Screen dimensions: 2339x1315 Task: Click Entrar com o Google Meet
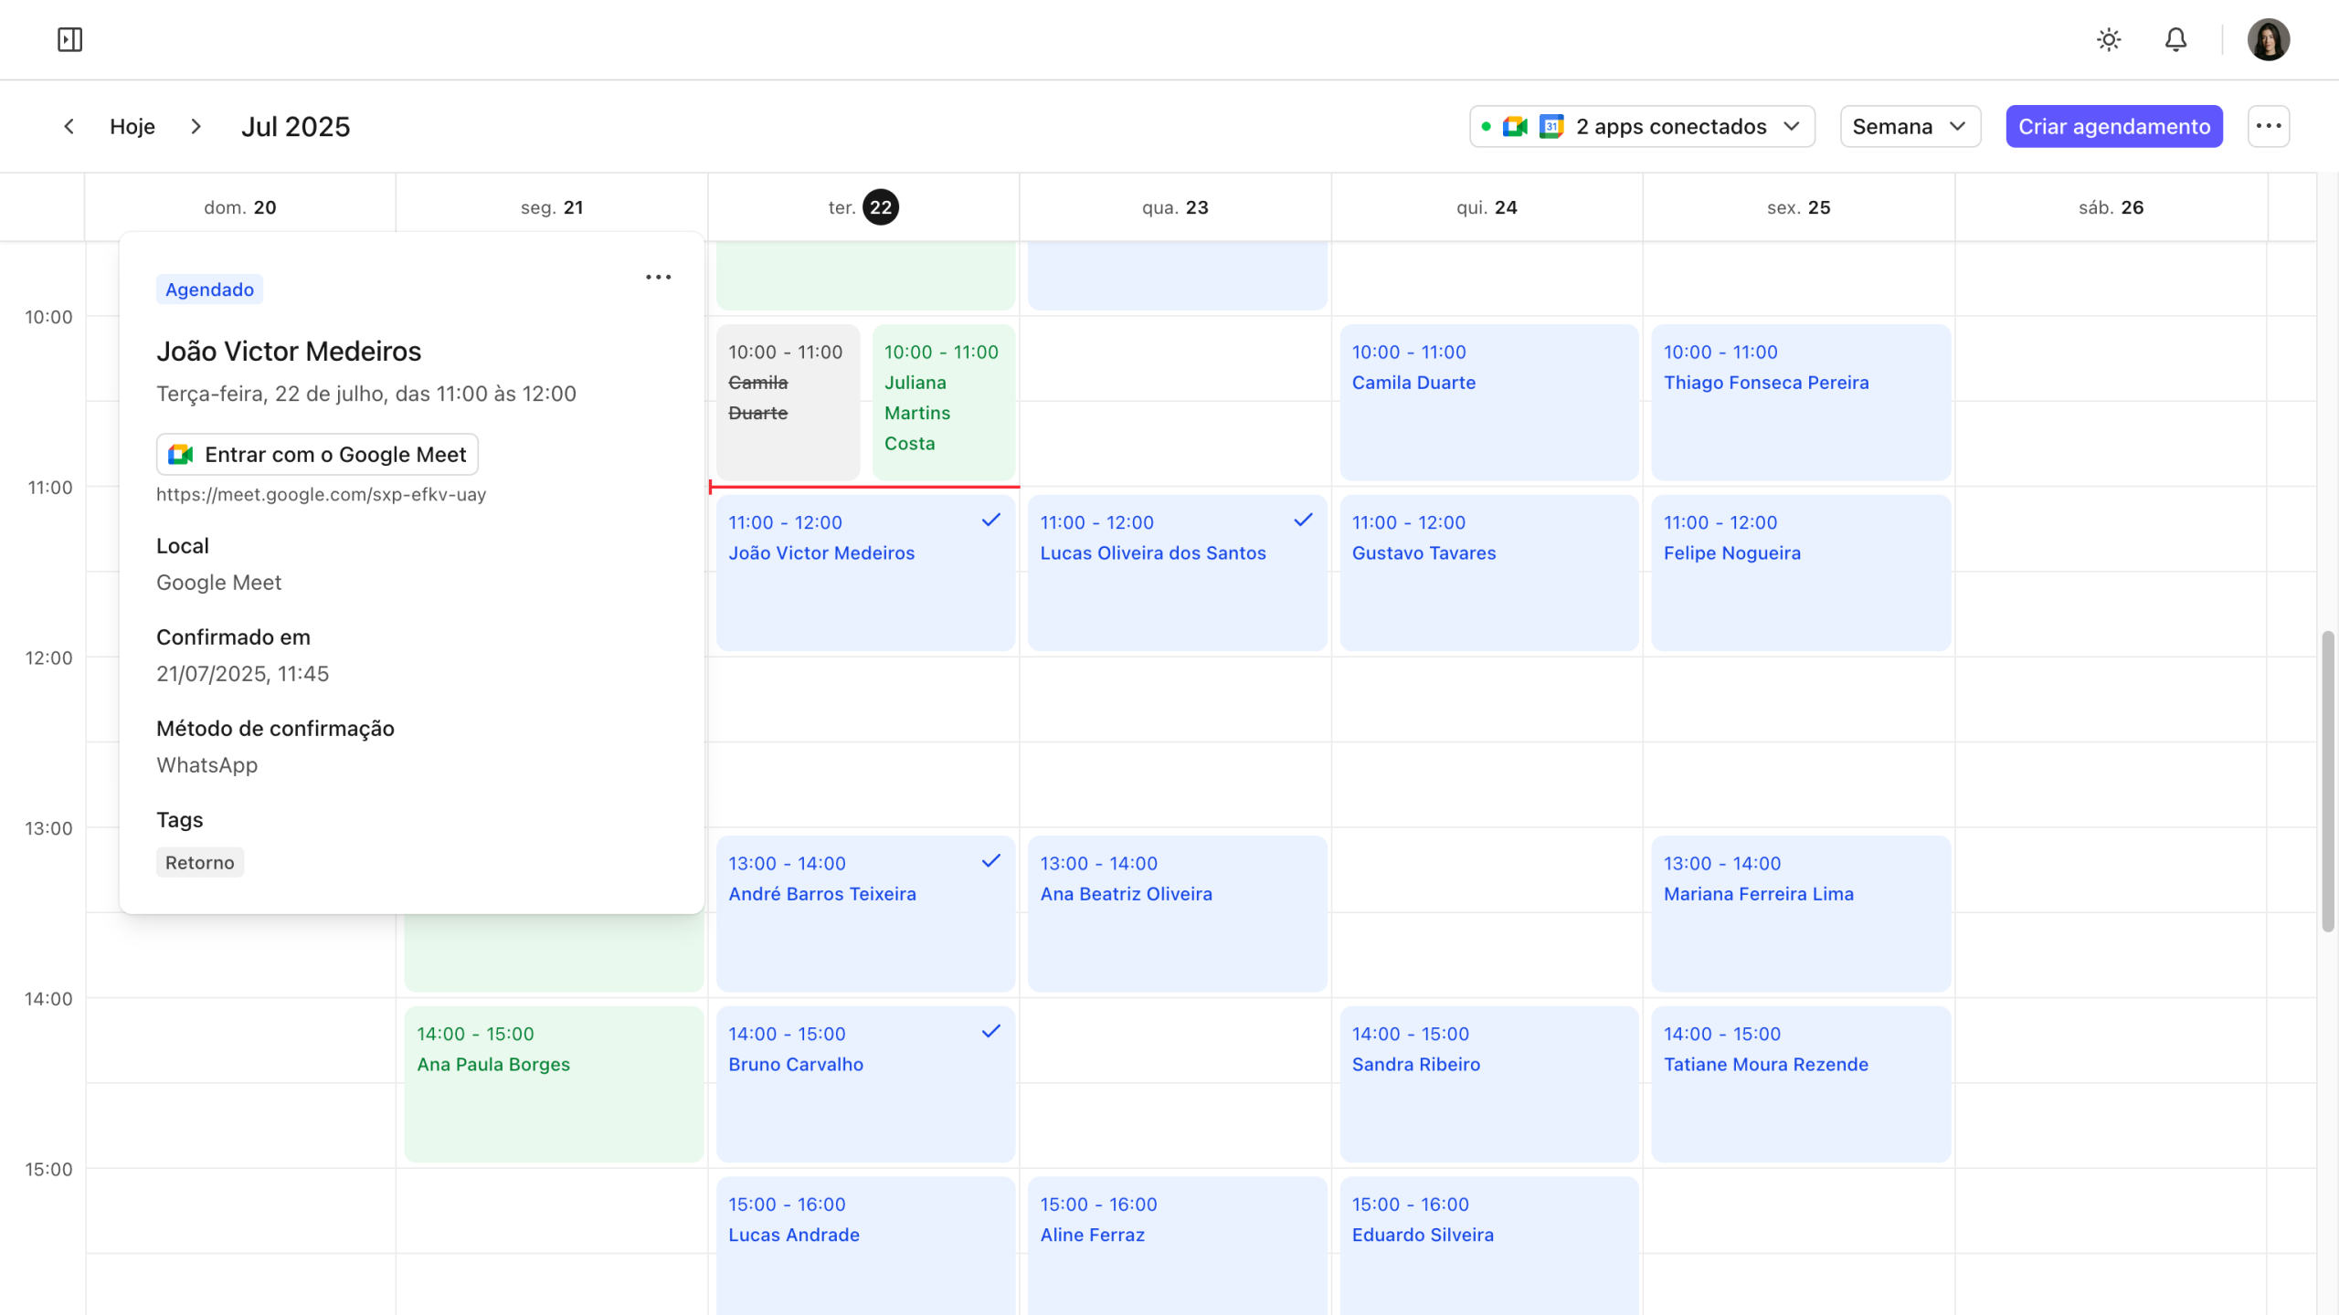pos(317,454)
